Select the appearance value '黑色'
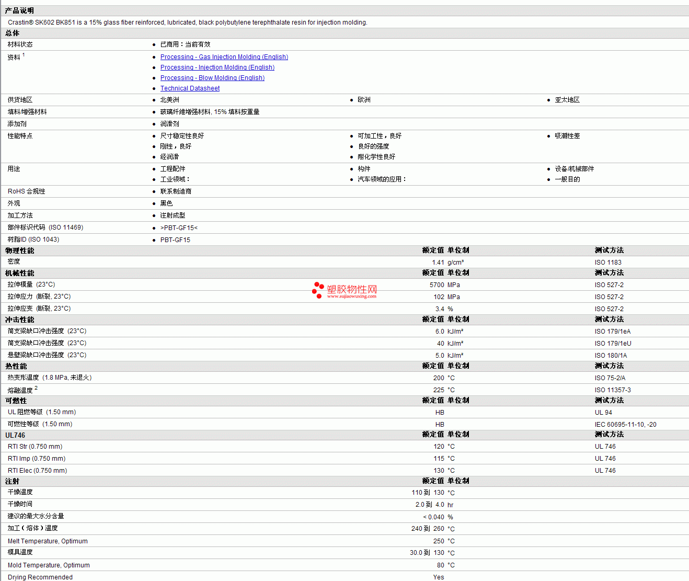The image size is (689, 581). (x=166, y=203)
